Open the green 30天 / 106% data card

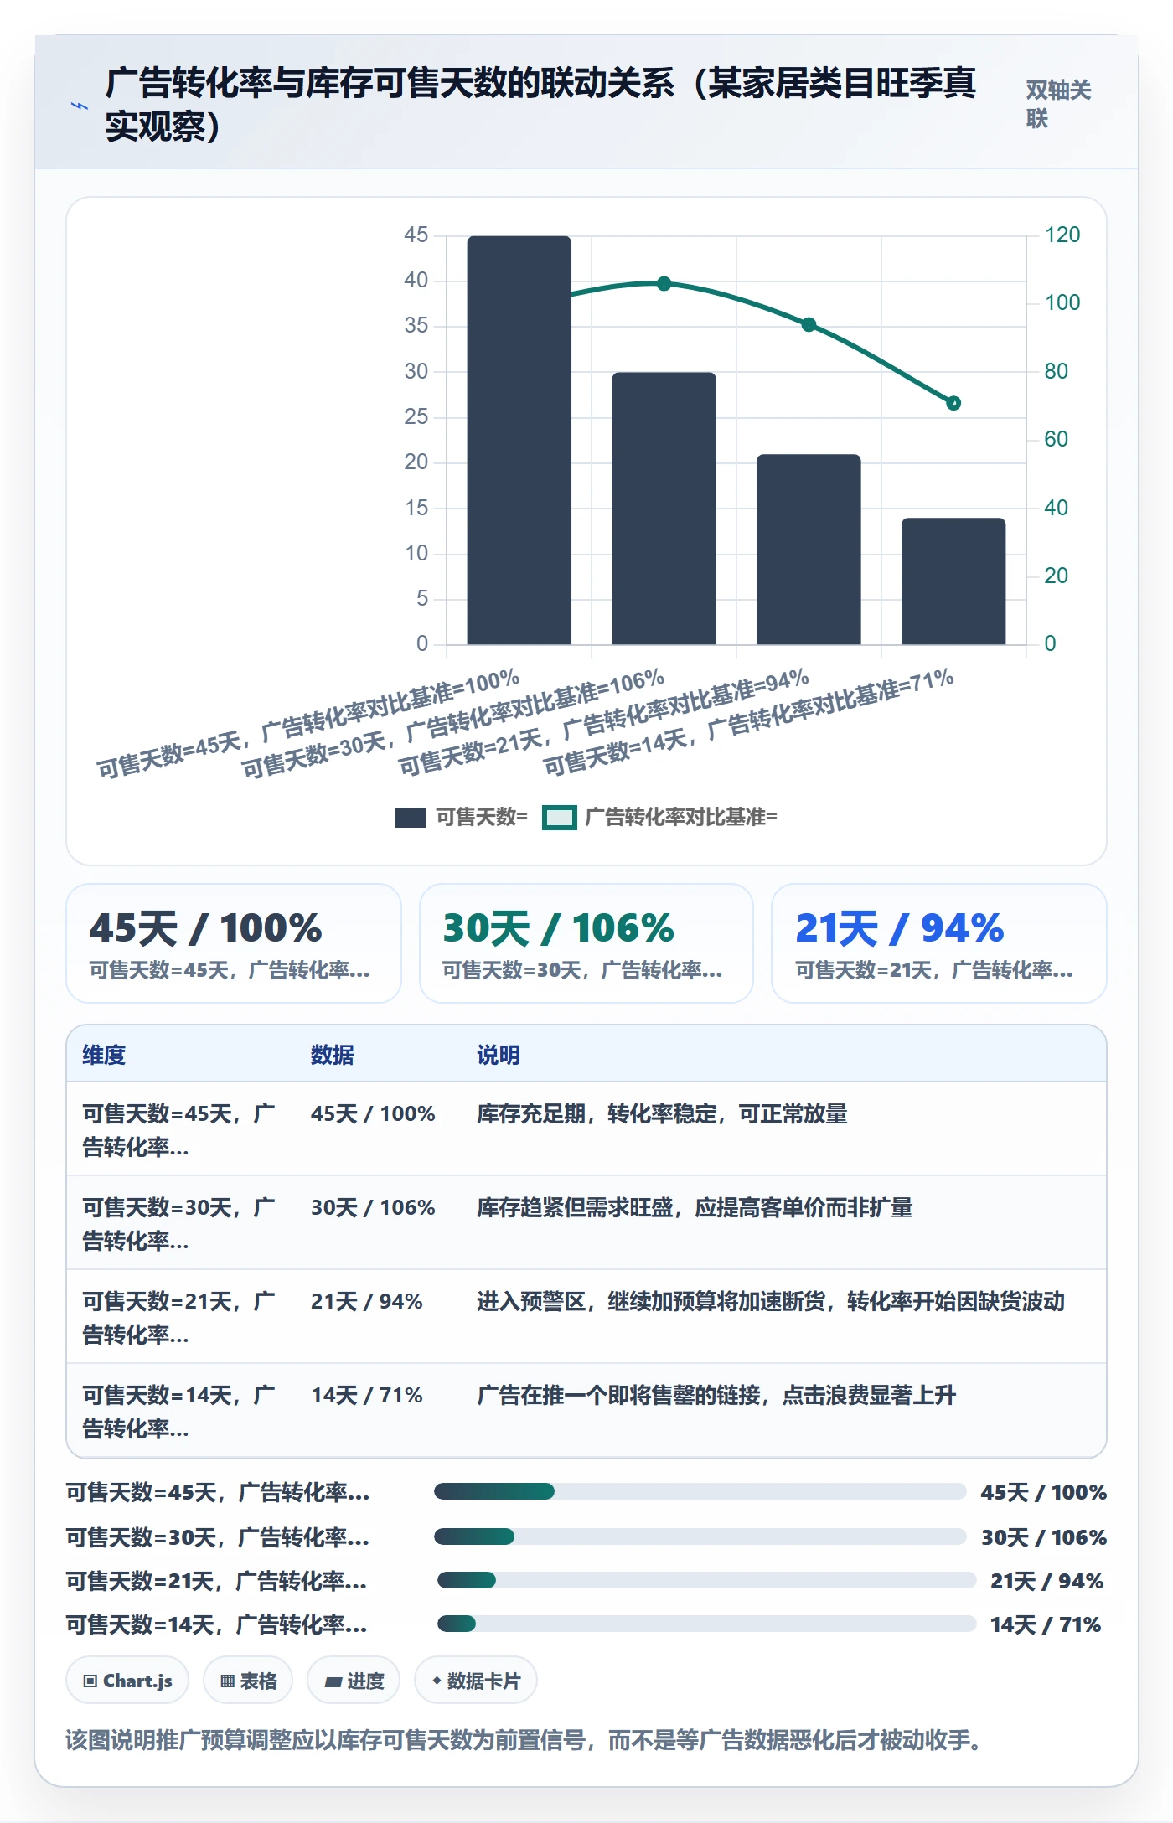click(586, 943)
